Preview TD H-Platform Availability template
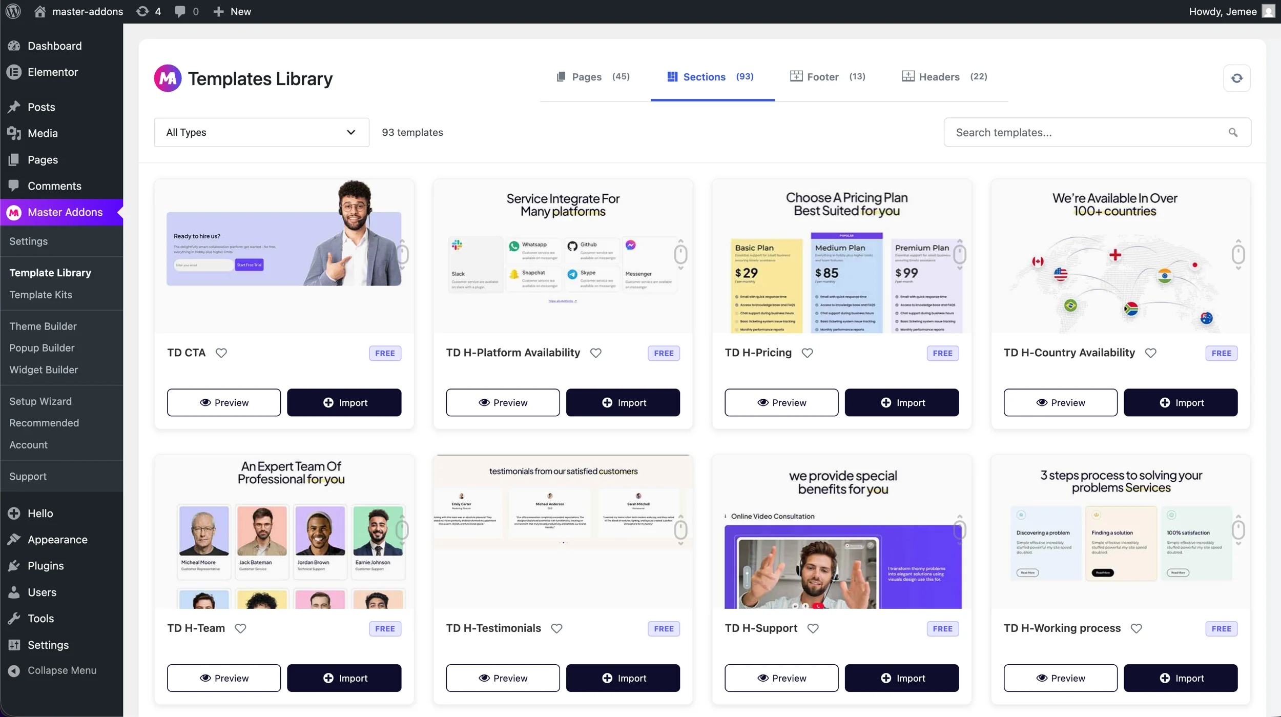Viewport: 1281px width, 717px height. [503, 402]
